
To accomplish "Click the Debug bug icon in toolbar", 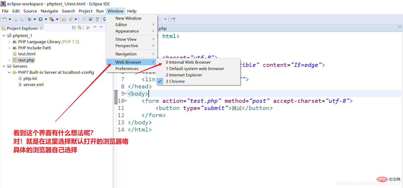I will click(29, 19).
